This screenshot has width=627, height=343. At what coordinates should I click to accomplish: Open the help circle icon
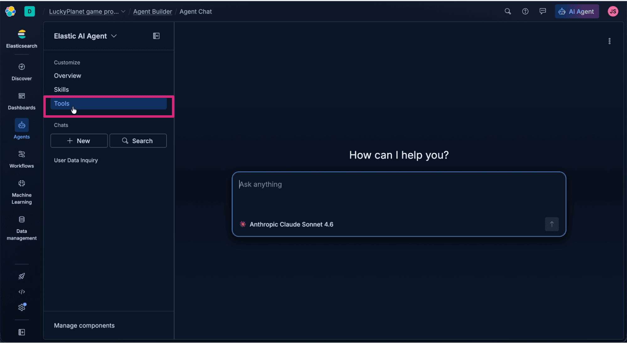point(525,11)
